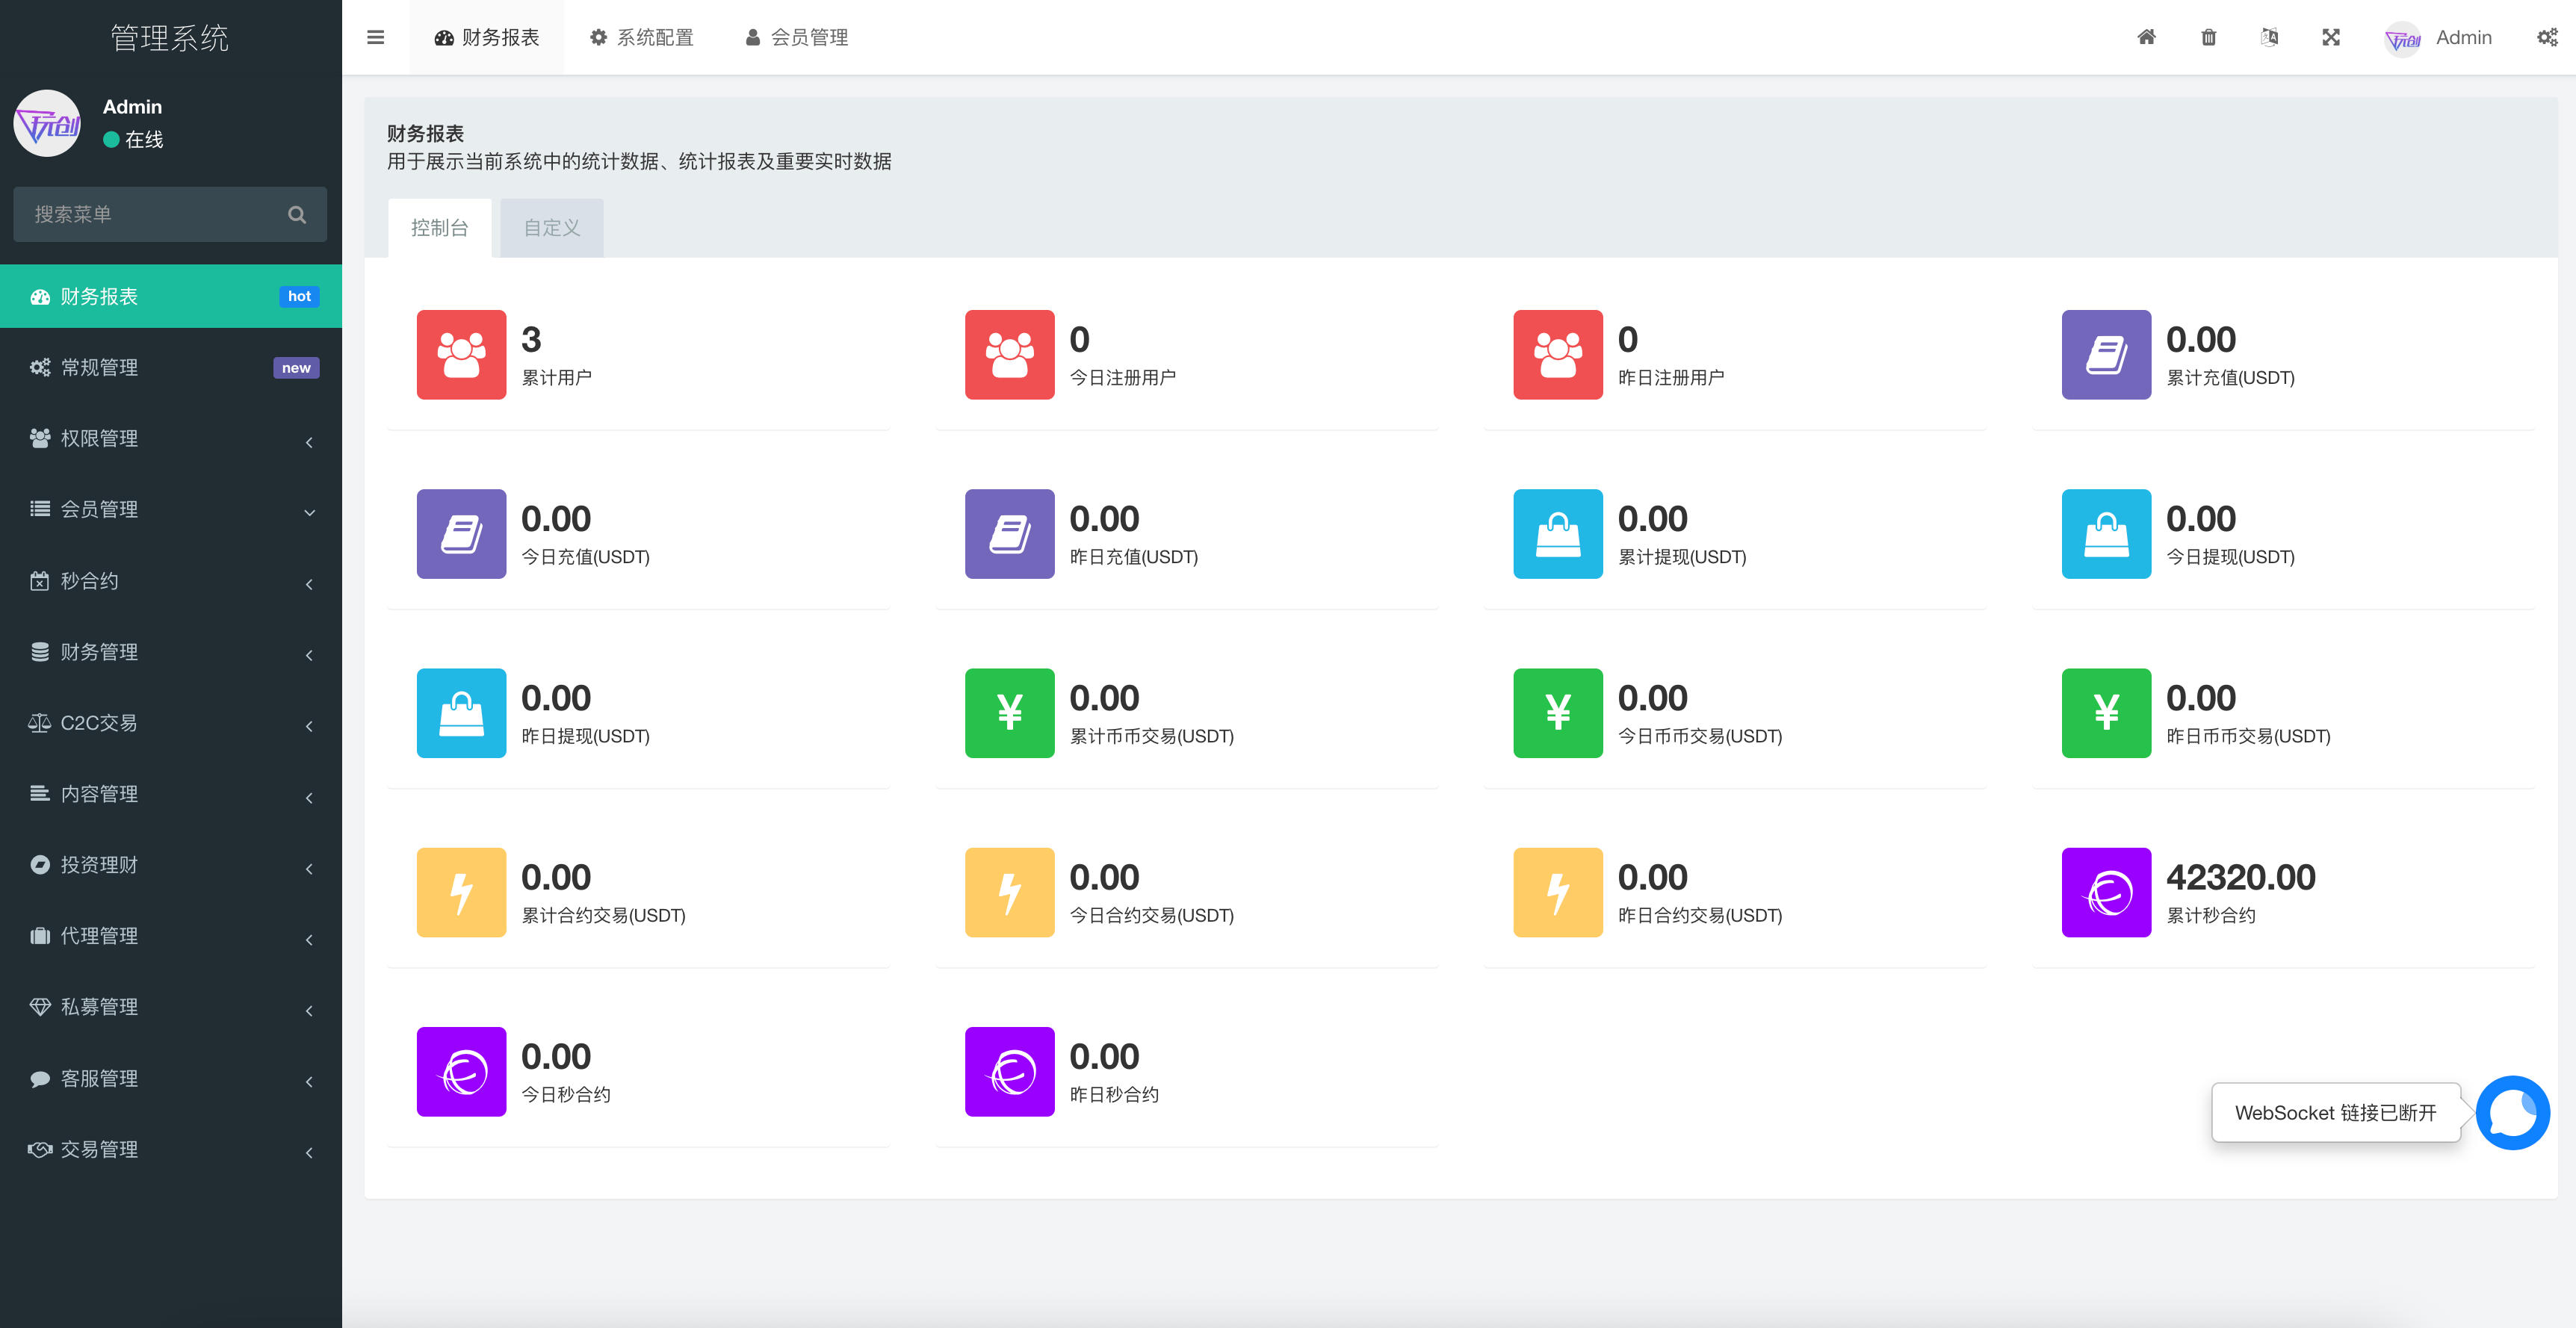Screen dimensions: 2576x1328
Task: Click the search magnifier in menu search
Action: pos(297,214)
